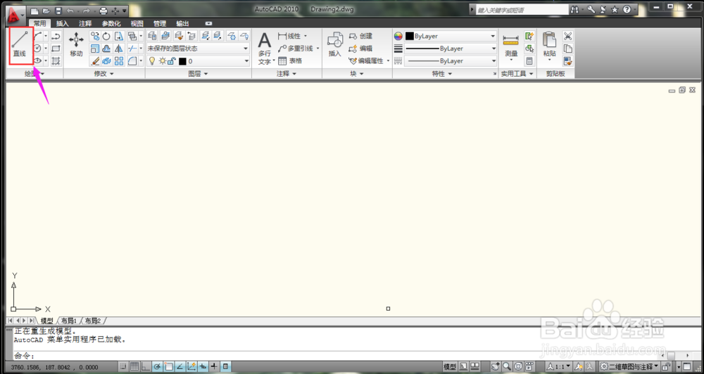Click the 粘贴 (Paste) icon

tap(550, 46)
